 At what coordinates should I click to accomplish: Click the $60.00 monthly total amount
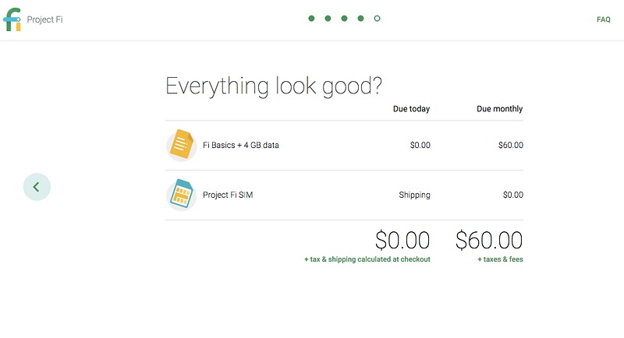(x=489, y=240)
